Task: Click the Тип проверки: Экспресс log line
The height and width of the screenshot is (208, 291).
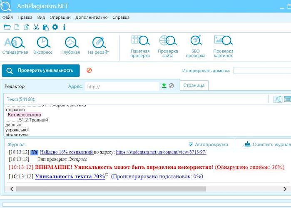Action: [62, 159]
